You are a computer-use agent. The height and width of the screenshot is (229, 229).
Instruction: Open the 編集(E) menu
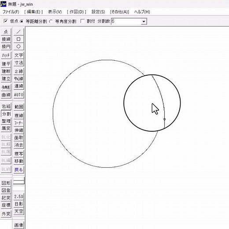point(33,12)
